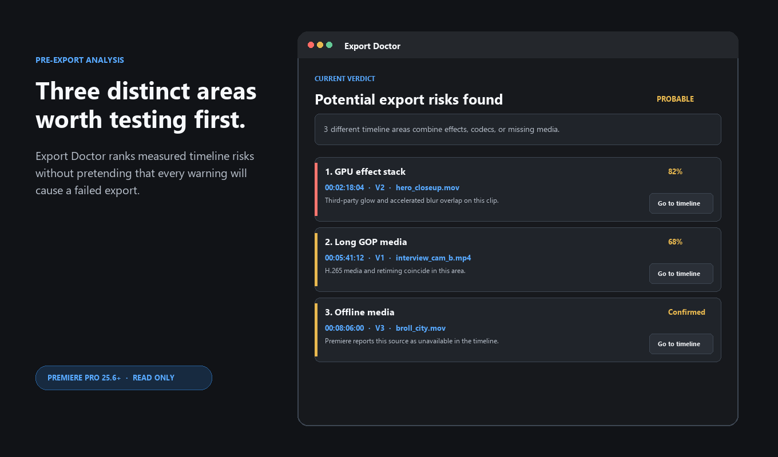Viewport: 778px width, 457px height.
Task: Go to timeline for Offline media
Action: coord(681,344)
